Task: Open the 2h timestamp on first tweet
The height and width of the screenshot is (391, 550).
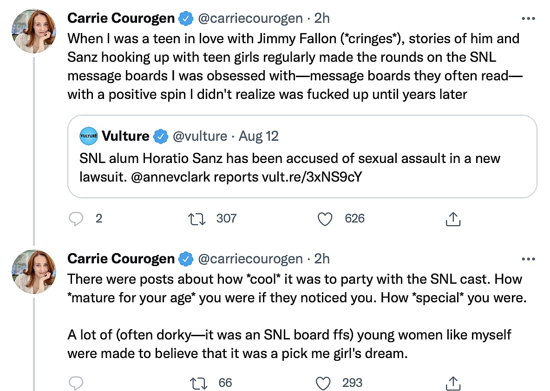Action: [x=322, y=19]
